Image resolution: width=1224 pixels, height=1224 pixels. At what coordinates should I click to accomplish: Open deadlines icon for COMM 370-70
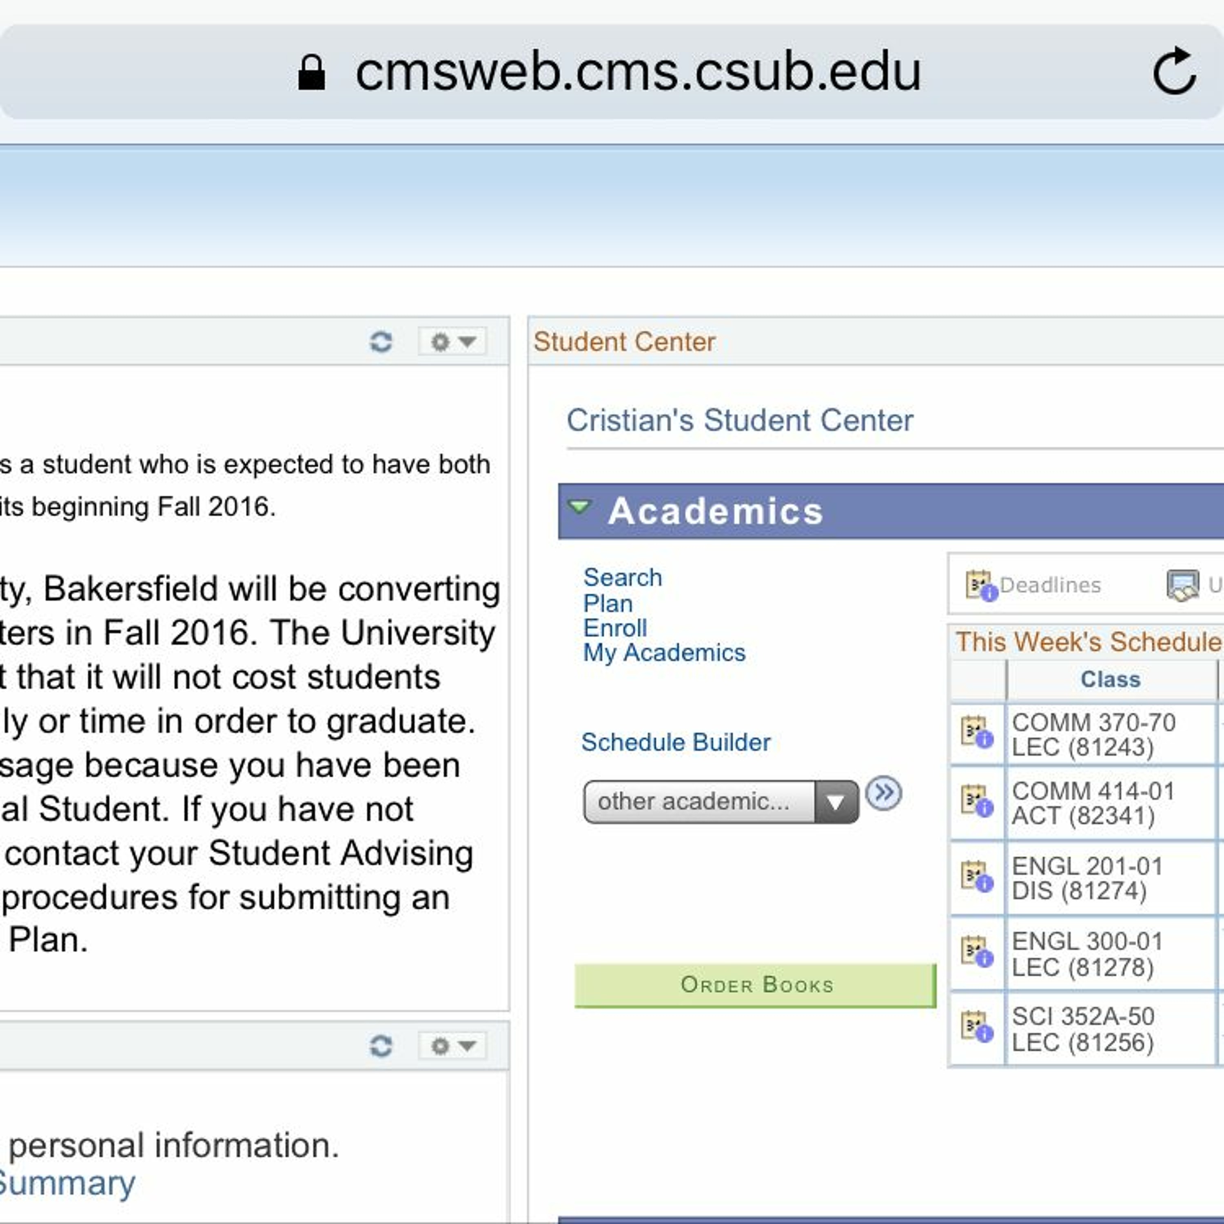(x=976, y=732)
